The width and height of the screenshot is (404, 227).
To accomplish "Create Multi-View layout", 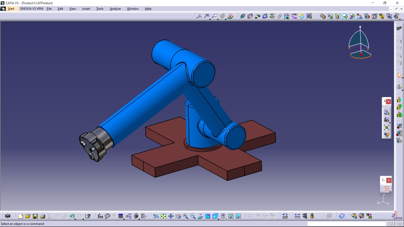I will pos(207,216).
